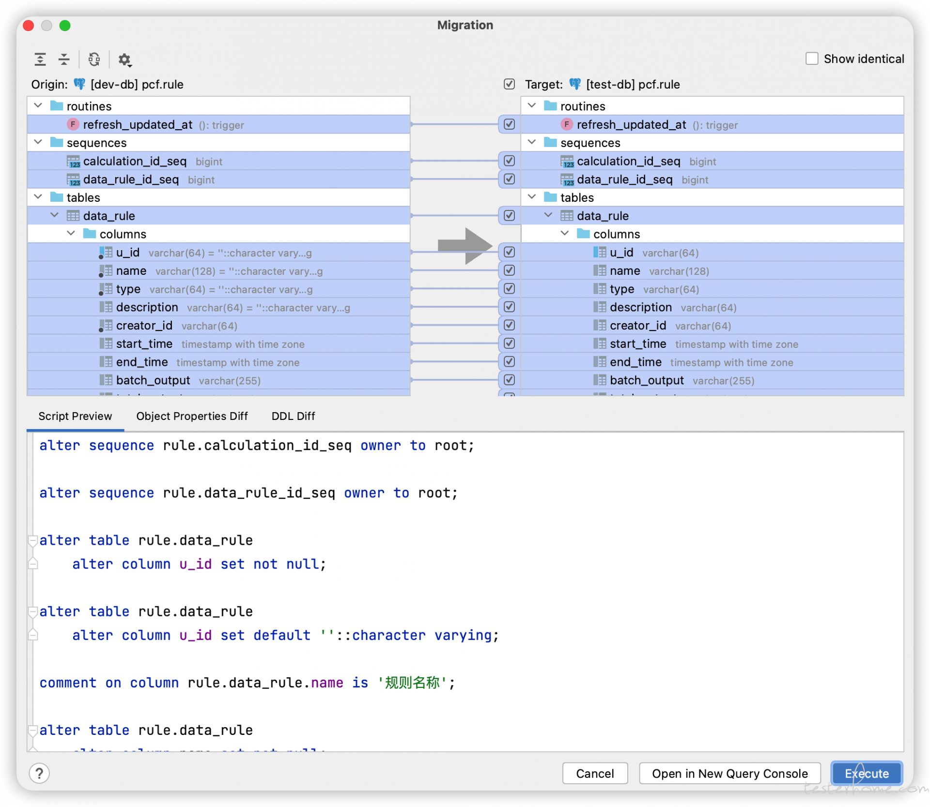This screenshot has width=930, height=807.
Task: Collapse the origin routines folder
Action: tap(38, 105)
